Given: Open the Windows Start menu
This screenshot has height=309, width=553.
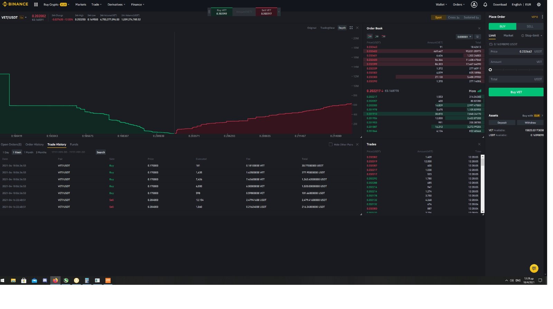Looking at the screenshot, I should coord(2,280).
